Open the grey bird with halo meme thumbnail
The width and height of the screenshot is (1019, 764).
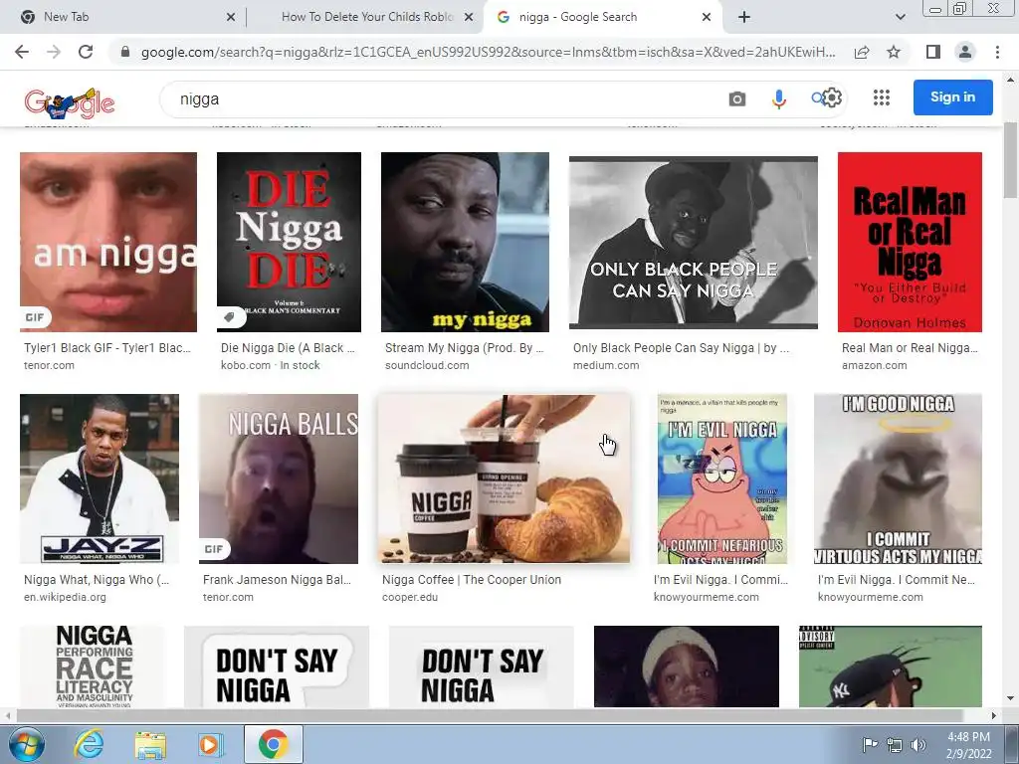point(899,478)
